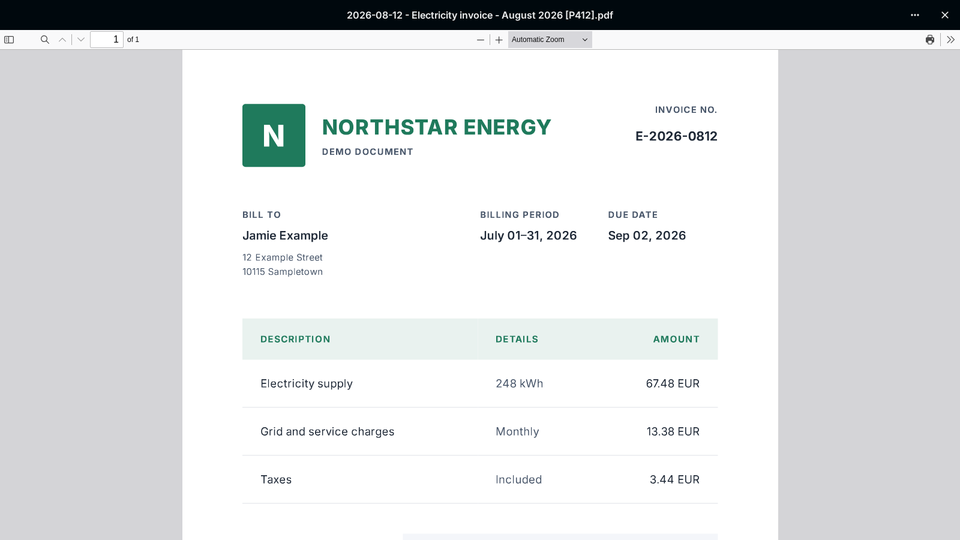Viewport: 960px width, 540px height.
Task: Click Grid and service charges row label
Action: (328, 432)
